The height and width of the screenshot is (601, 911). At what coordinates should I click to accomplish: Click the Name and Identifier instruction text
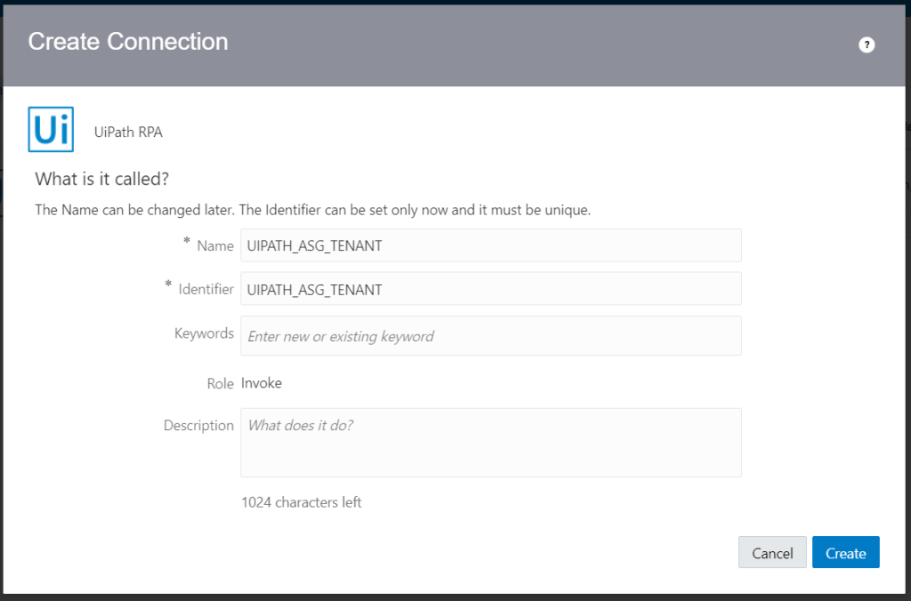313,211
